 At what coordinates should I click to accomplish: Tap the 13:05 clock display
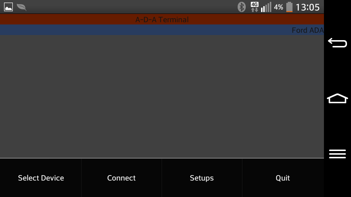click(x=307, y=7)
